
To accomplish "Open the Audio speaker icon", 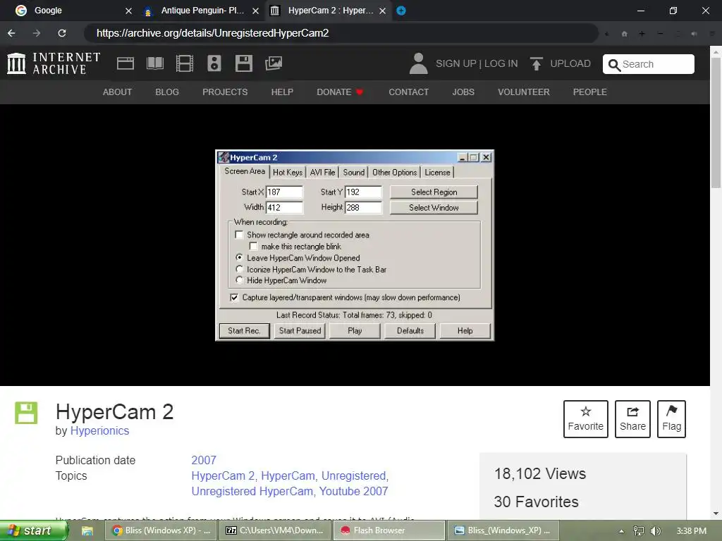I will click(x=214, y=63).
